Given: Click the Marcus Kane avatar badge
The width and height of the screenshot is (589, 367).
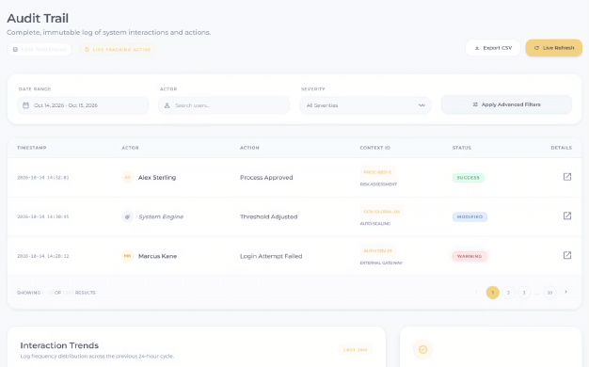Looking at the screenshot, I should pos(128,256).
